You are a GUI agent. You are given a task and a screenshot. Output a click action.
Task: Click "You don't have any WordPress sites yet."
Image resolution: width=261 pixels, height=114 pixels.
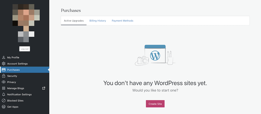point(155,83)
